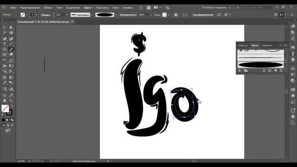
Task: Apply Gradient mode button
Action: point(8,120)
